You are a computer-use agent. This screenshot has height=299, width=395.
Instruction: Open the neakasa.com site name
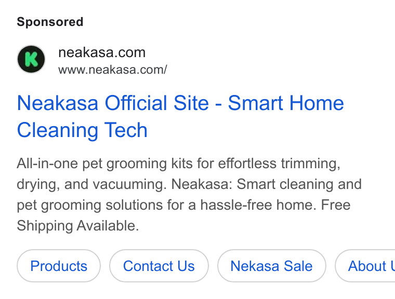tap(102, 52)
